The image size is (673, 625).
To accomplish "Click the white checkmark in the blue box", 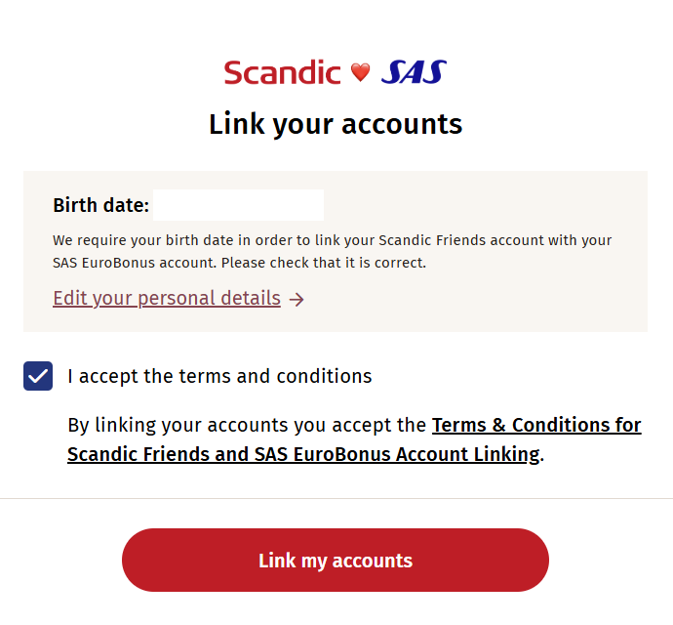I will click(x=38, y=376).
